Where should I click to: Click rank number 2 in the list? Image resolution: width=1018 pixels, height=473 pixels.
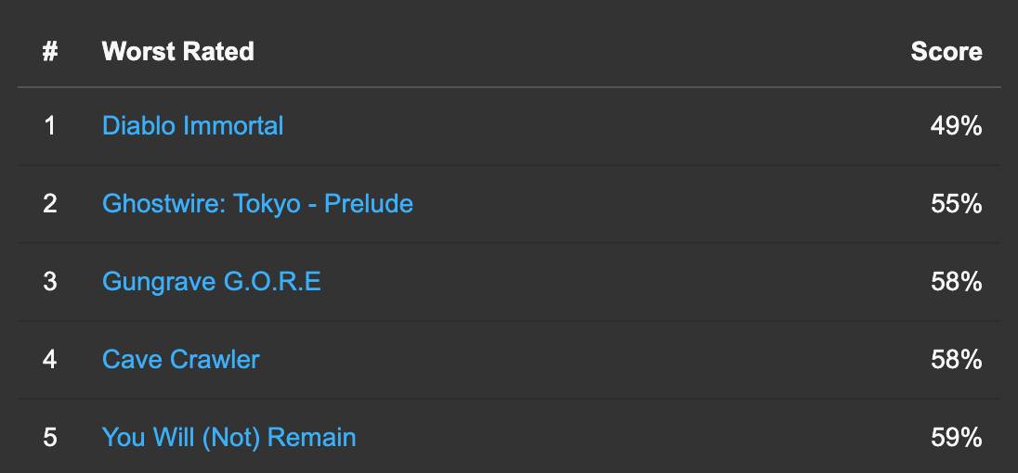click(x=50, y=203)
